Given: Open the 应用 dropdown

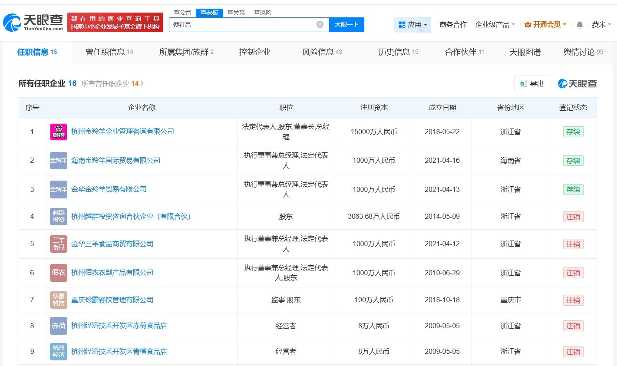Looking at the screenshot, I should 414,25.
